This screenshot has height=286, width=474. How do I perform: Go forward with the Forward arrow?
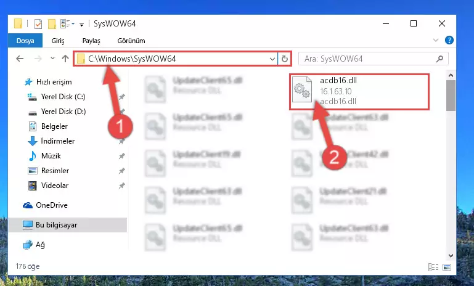tap(38, 59)
